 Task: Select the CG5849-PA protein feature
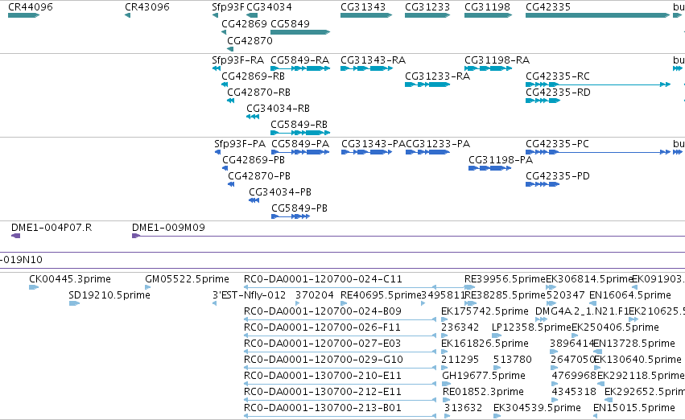tap(300, 152)
